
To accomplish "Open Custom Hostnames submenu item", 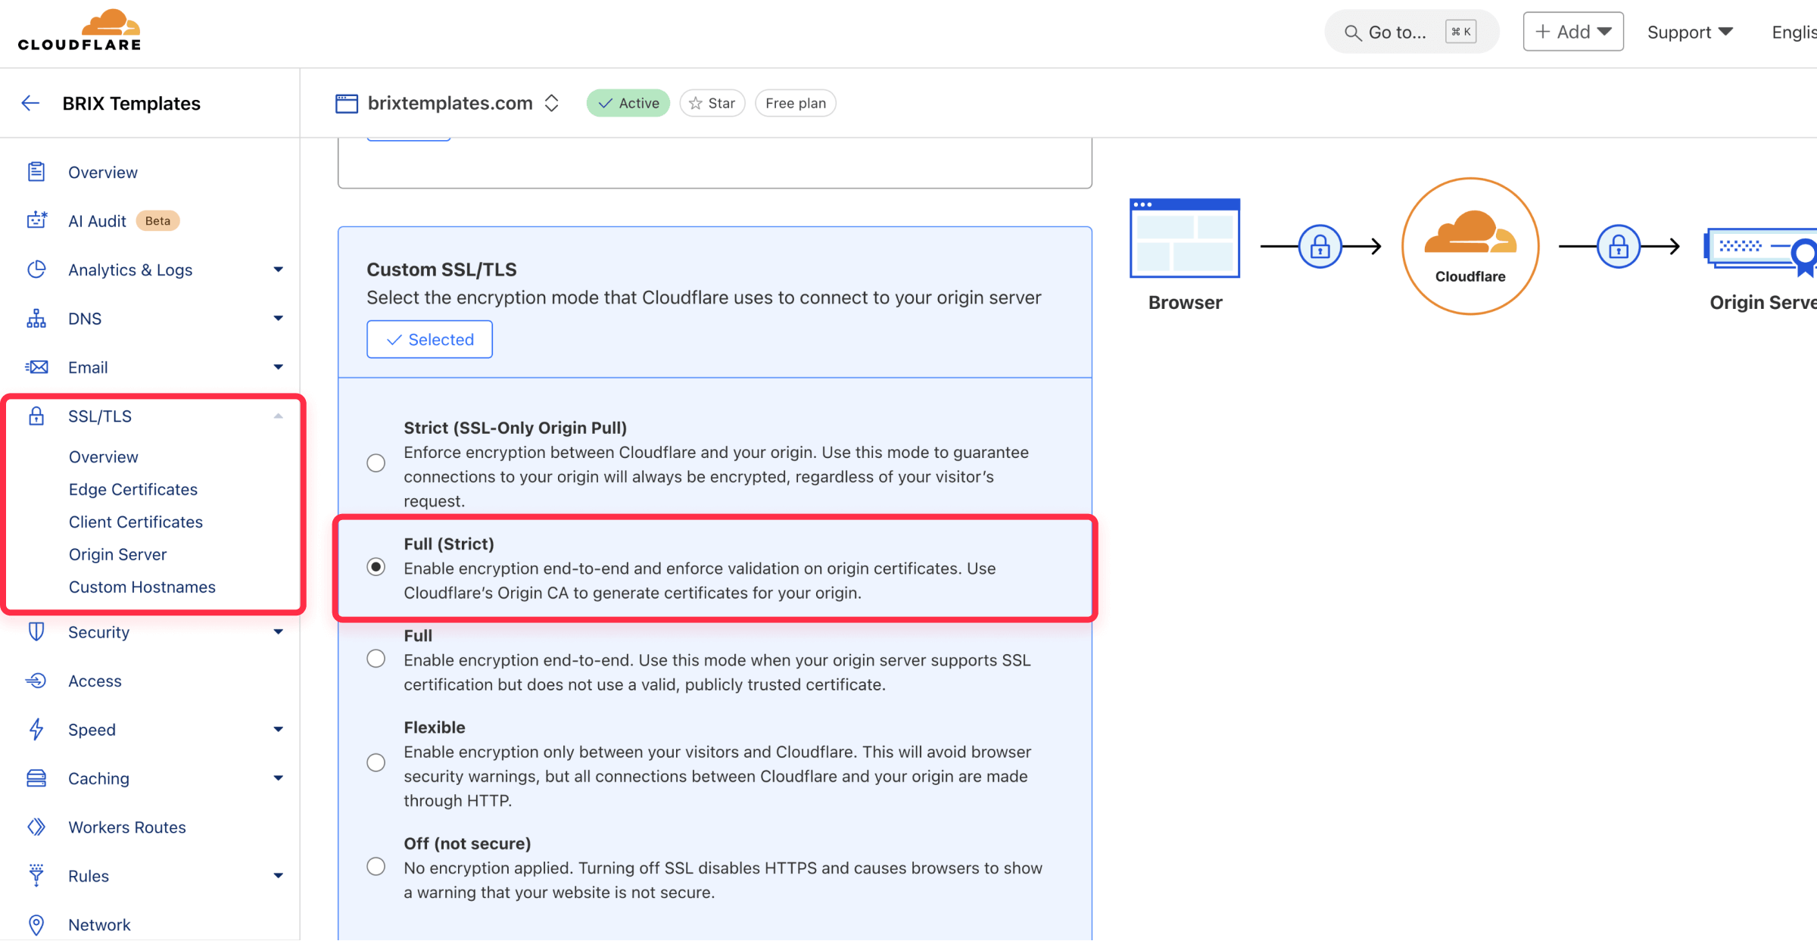I will (142, 587).
